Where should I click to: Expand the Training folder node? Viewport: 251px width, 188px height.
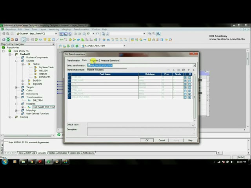point(10,117)
